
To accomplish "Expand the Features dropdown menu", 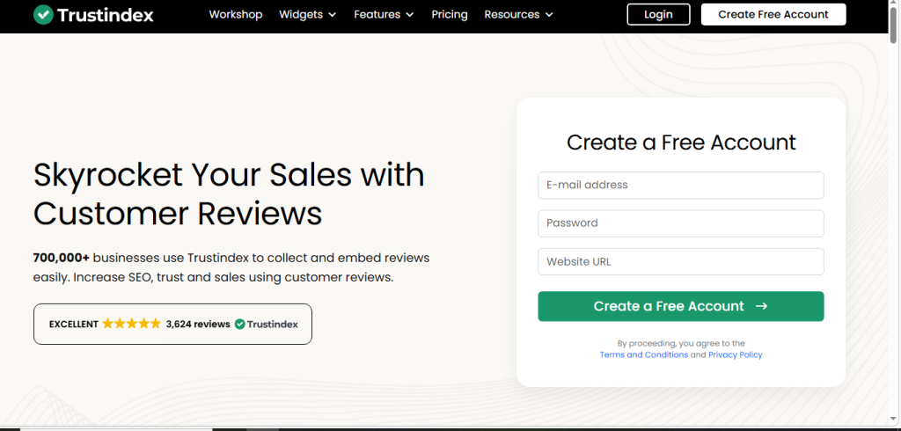I will [384, 14].
